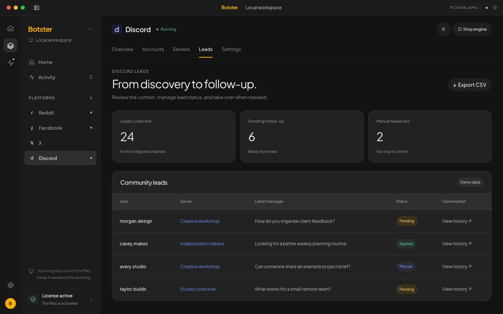View history for morgan.design
Image resolution: width=503 pixels, height=314 pixels.
click(x=457, y=221)
